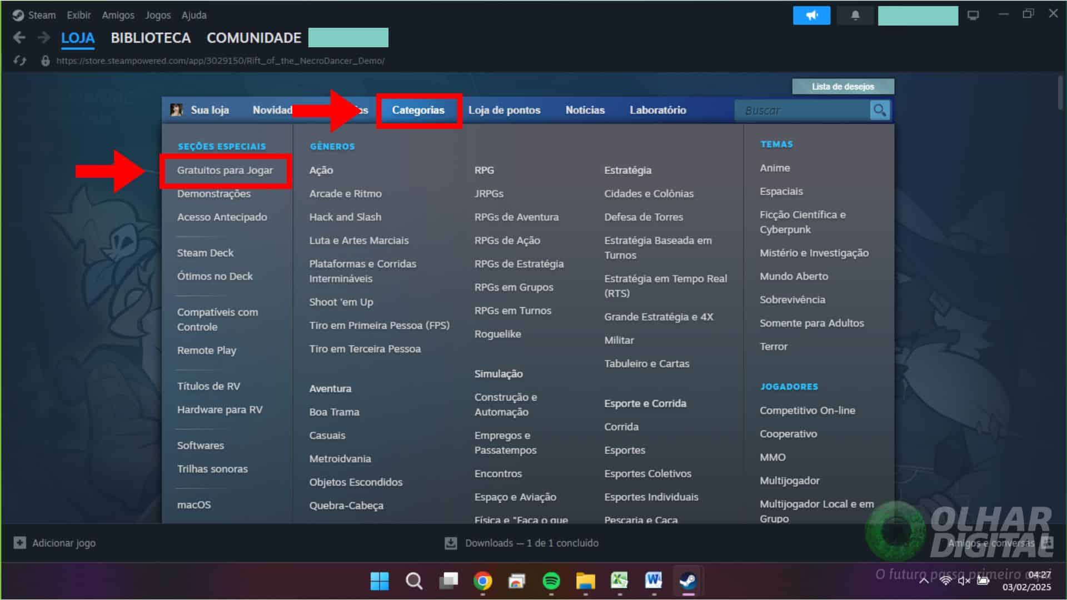The height and width of the screenshot is (600, 1067).
Task: Click the Lista de desejos button
Action: pyautogui.click(x=843, y=86)
